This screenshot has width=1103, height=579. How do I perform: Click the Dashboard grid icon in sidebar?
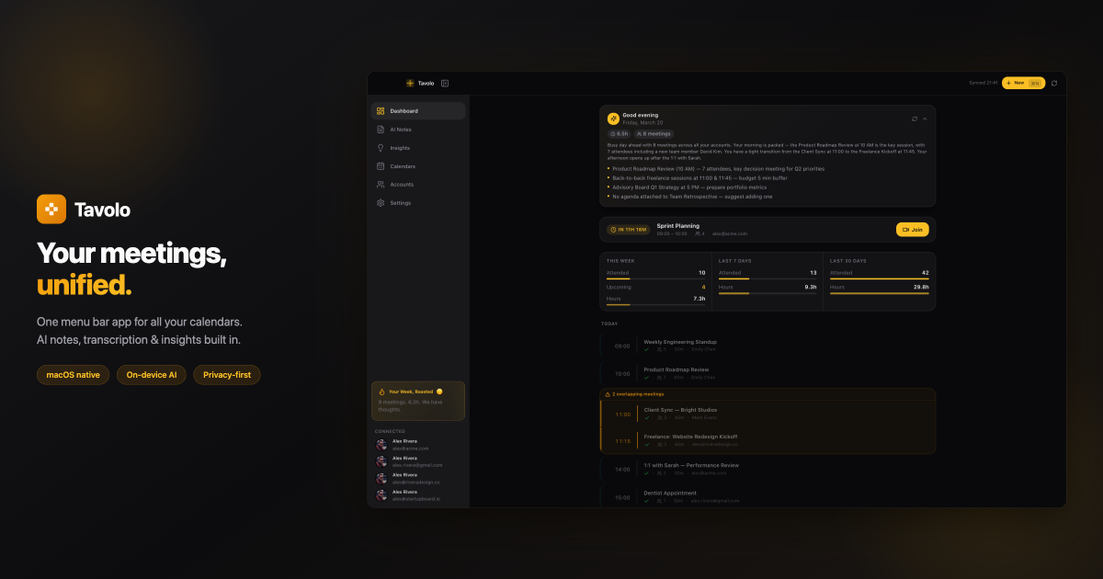[381, 111]
